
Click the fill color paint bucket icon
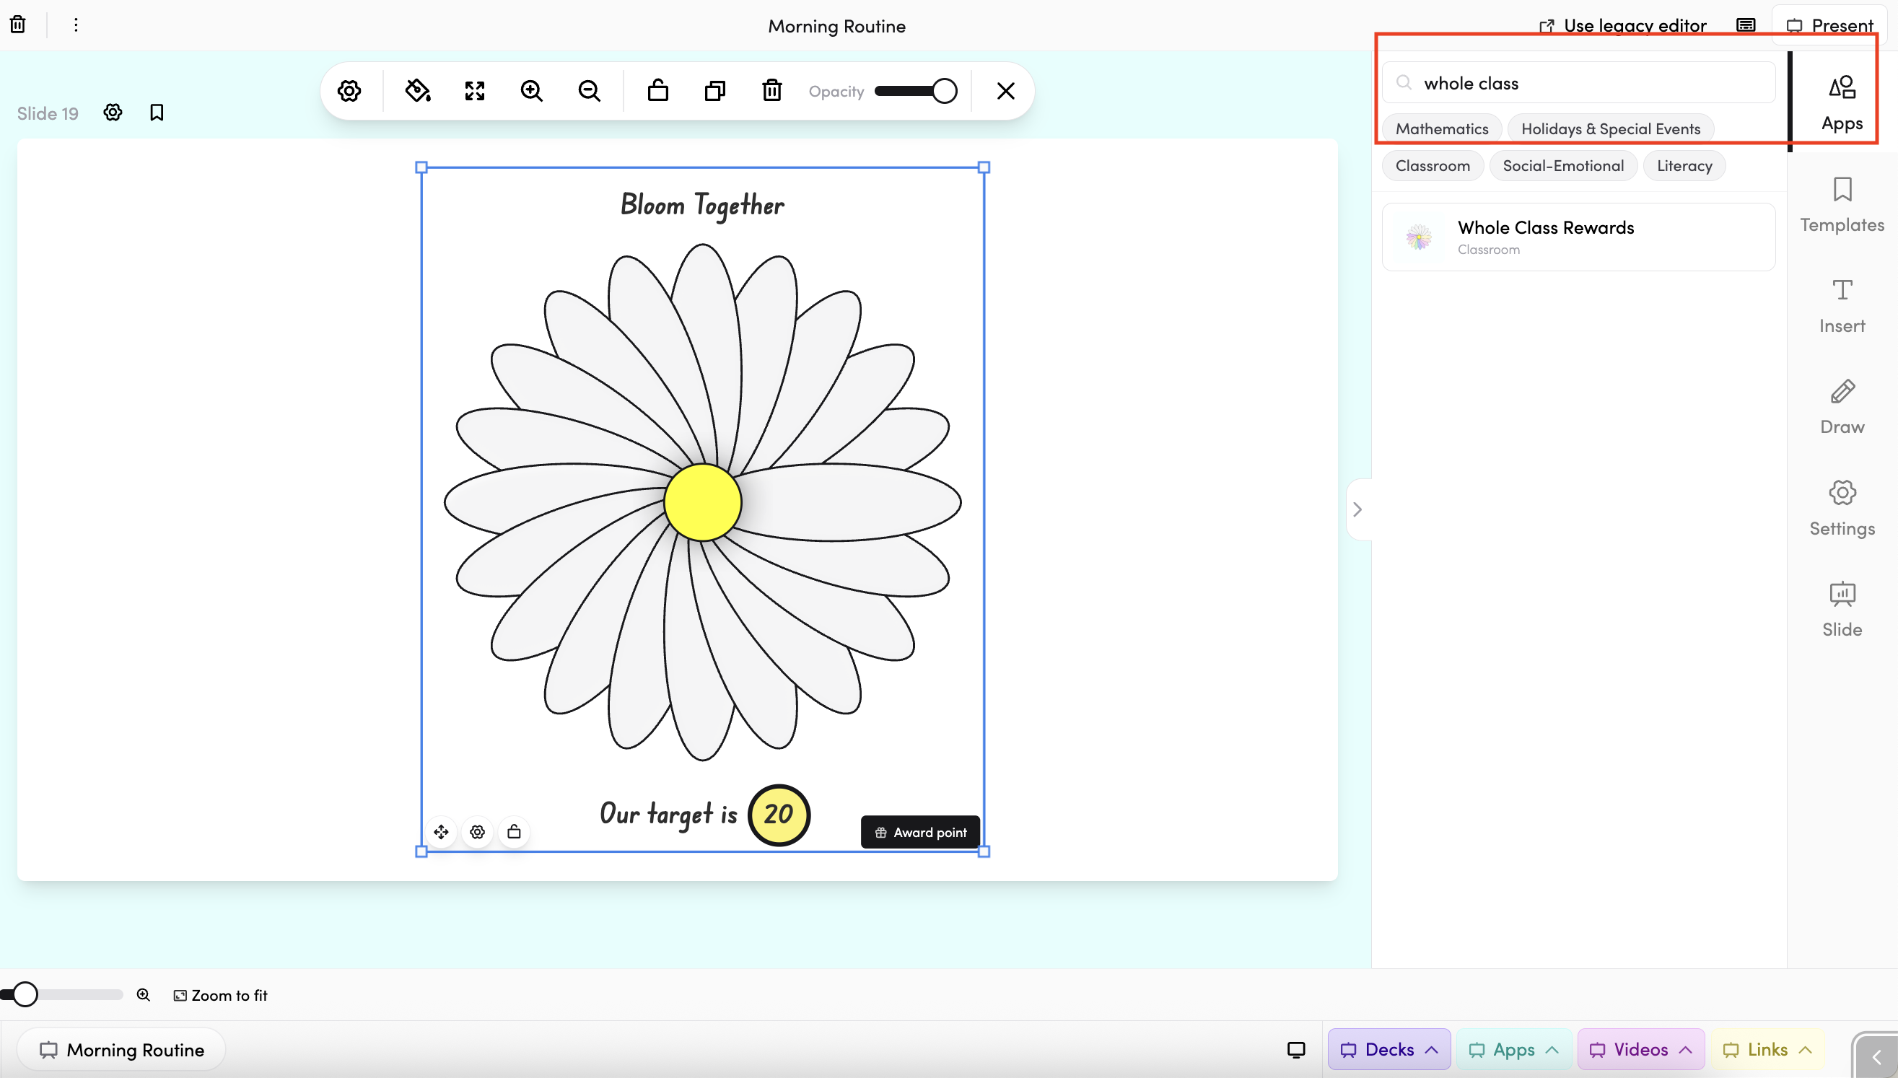[x=418, y=91]
